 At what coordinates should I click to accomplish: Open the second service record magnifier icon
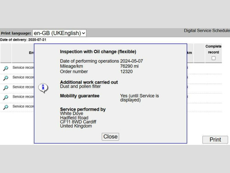(6, 78)
